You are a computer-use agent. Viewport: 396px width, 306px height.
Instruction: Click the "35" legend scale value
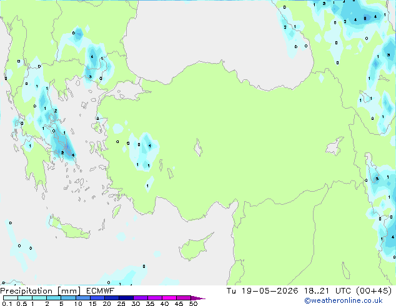coord(150,304)
